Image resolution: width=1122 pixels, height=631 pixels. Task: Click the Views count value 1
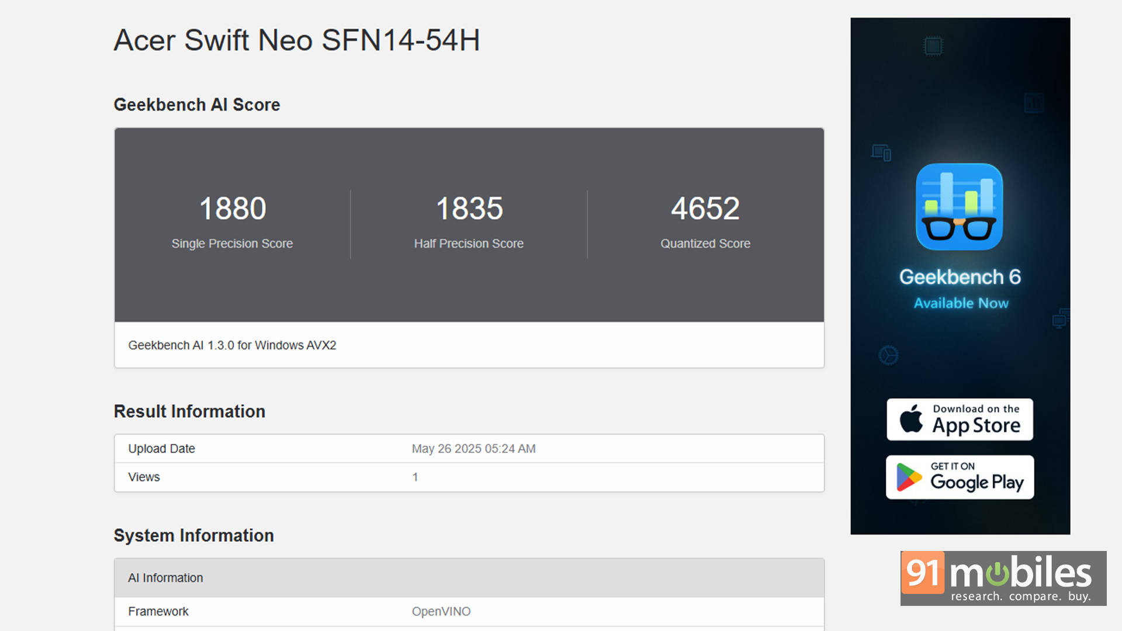(415, 477)
